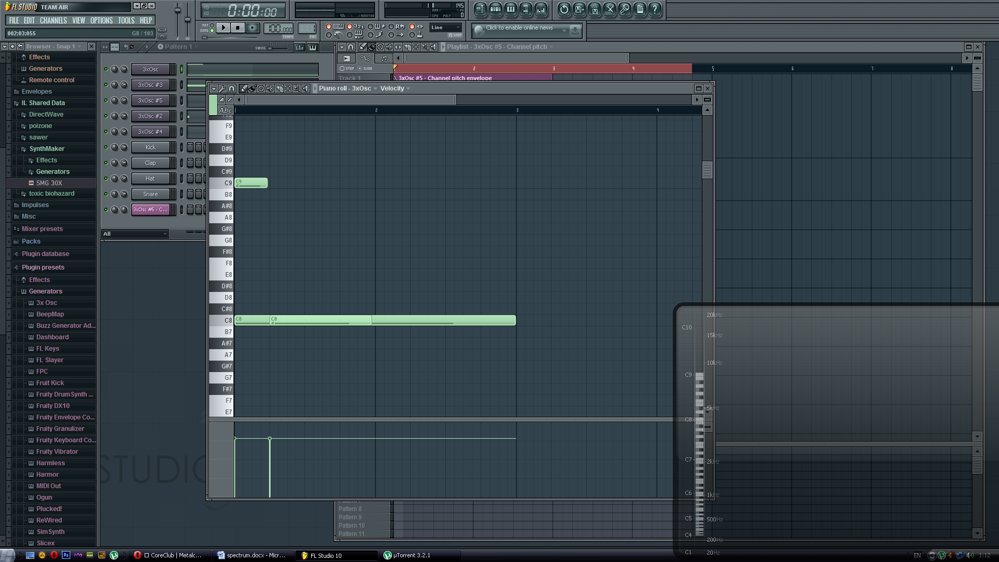Select the delete tool in piano roll

point(261,88)
